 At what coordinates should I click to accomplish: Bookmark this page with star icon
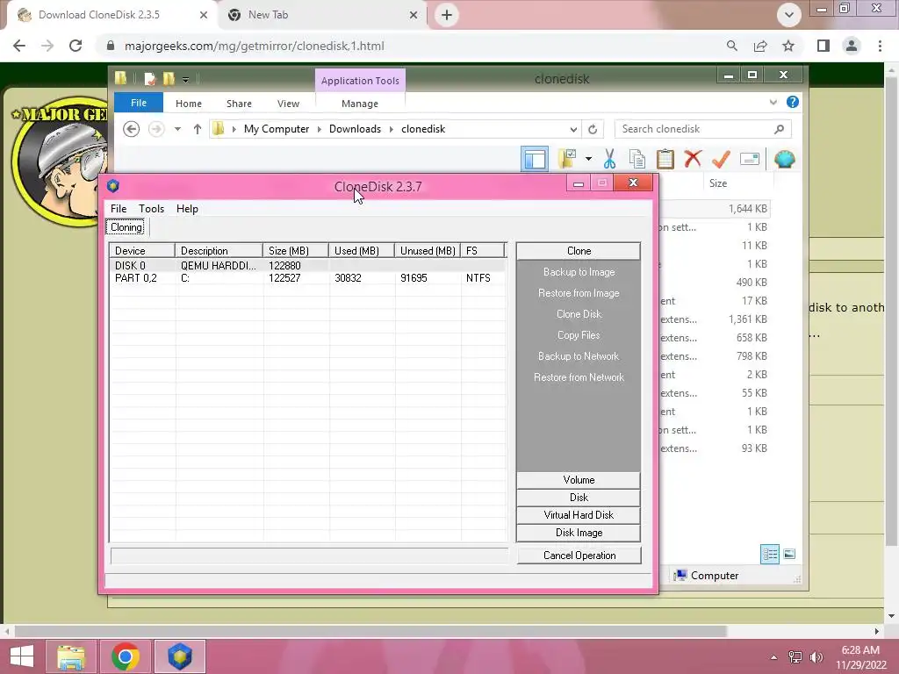pos(788,46)
